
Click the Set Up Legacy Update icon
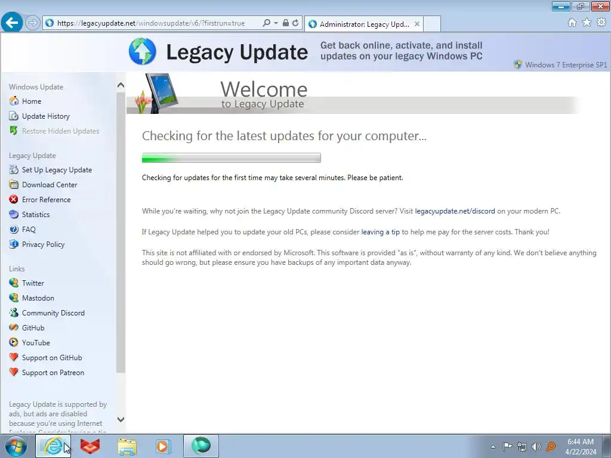pos(14,169)
